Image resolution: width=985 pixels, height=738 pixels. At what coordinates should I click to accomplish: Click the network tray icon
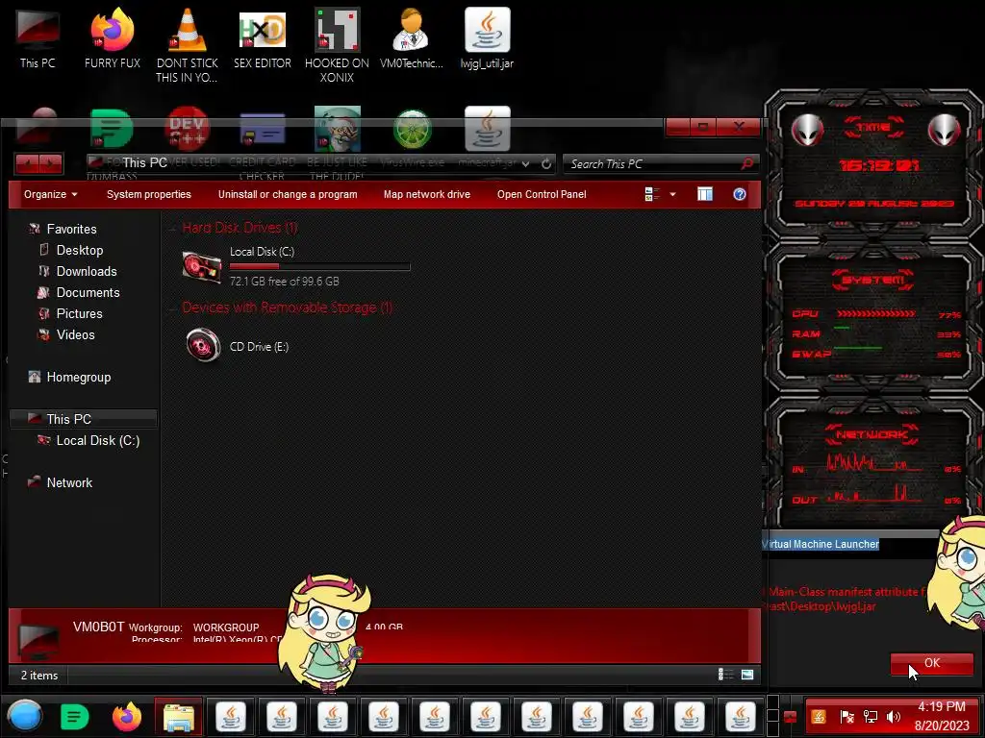click(x=870, y=717)
